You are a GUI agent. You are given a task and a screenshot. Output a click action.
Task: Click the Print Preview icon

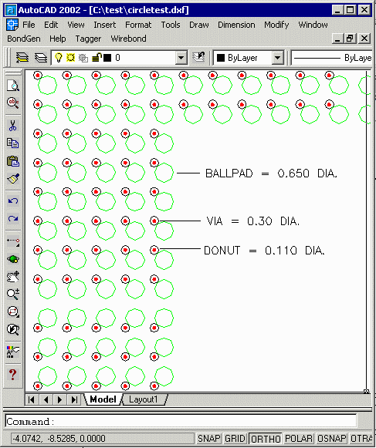13,85
